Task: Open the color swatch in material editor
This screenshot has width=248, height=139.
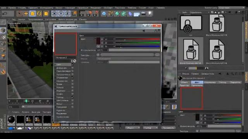Action: pyautogui.click(x=98, y=41)
